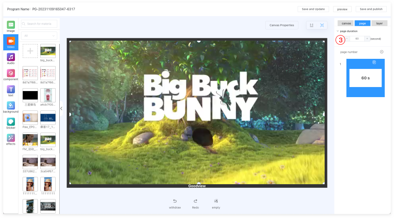Select the 摩恩17_1 thumbnail
Image resolution: width=394 pixels, height=218 pixels.
tap(48, 118)
